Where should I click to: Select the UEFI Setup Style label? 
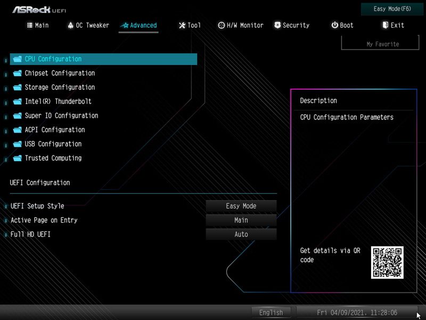click(x=37, y=206)
